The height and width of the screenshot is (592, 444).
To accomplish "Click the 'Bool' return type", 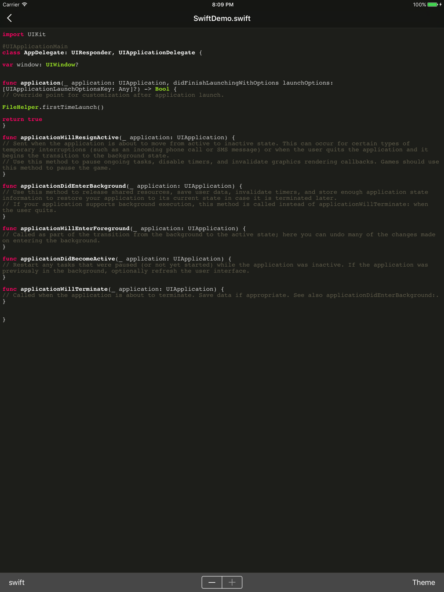I will tap(162, 89).
